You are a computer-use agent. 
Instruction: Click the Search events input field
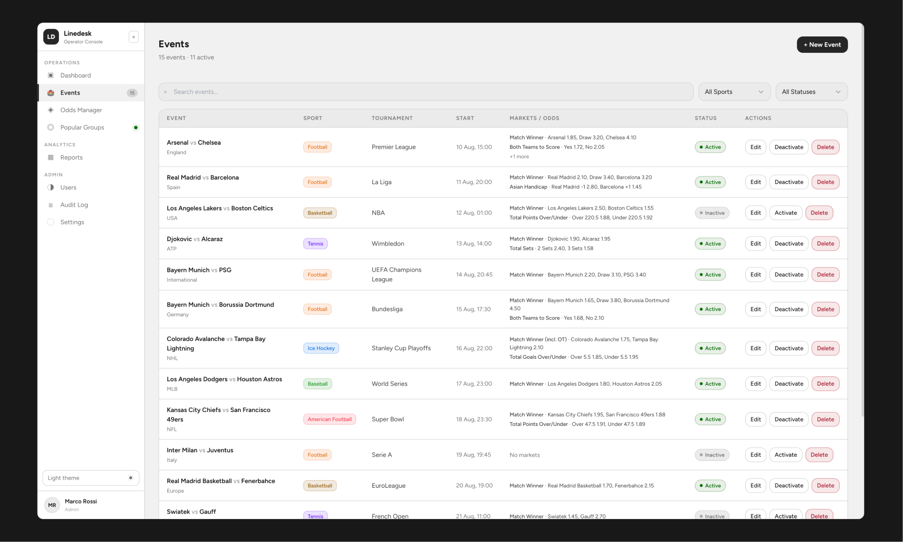[426, 92]
